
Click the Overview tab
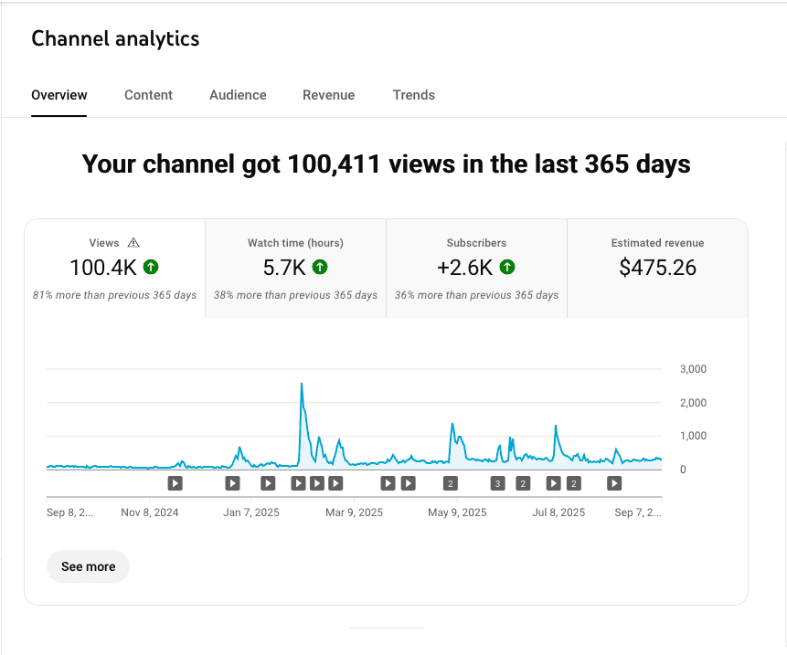(59, 95)
